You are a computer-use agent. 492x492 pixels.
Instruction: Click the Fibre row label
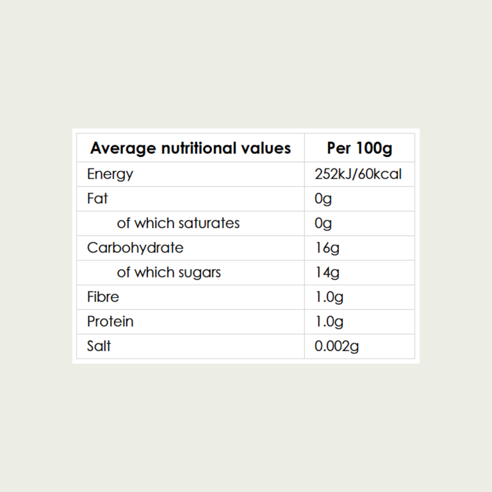click(x=103, y=297)
